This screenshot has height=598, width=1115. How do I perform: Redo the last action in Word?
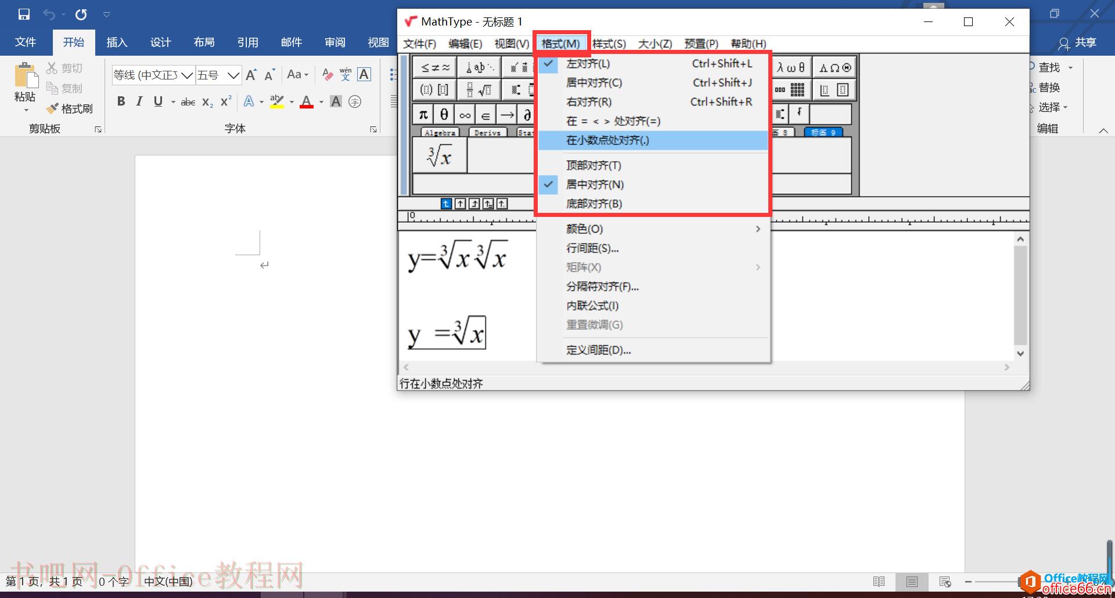click(81, 15)
